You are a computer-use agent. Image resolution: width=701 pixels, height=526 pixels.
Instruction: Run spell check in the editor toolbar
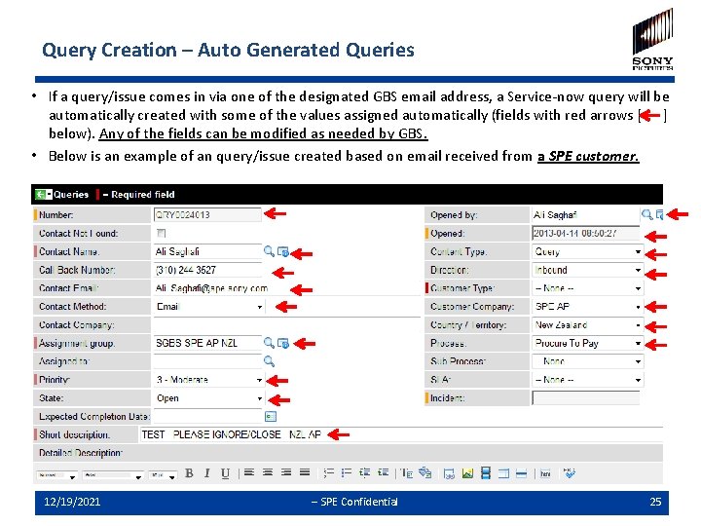click(570, 472)
